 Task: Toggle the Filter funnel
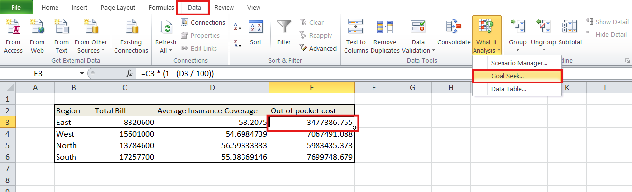[284, 33]
